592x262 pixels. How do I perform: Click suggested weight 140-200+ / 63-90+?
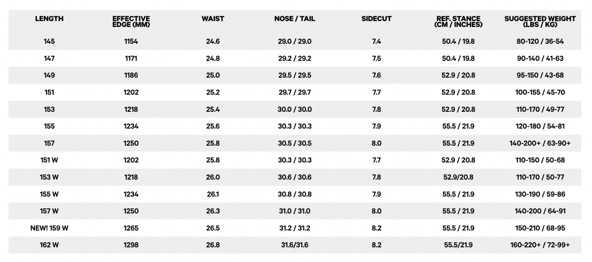[540, 143]
